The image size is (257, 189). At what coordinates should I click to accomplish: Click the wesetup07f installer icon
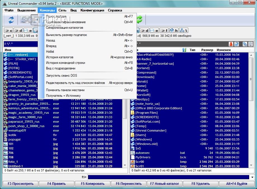[6, 130]
